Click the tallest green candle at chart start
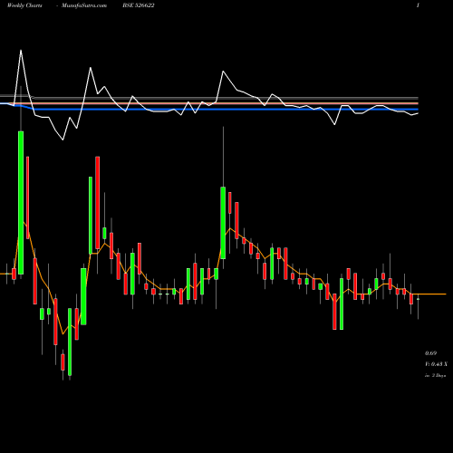 coord(21,203)
